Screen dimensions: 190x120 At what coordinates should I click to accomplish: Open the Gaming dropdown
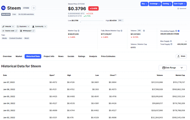[167, 4]
